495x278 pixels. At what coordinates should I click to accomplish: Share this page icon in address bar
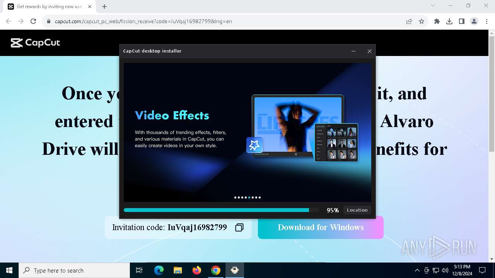click(x=409, y=21)
